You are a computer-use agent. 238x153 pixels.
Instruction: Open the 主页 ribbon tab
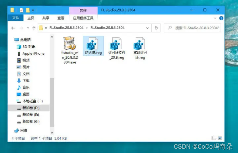[31, 18]
